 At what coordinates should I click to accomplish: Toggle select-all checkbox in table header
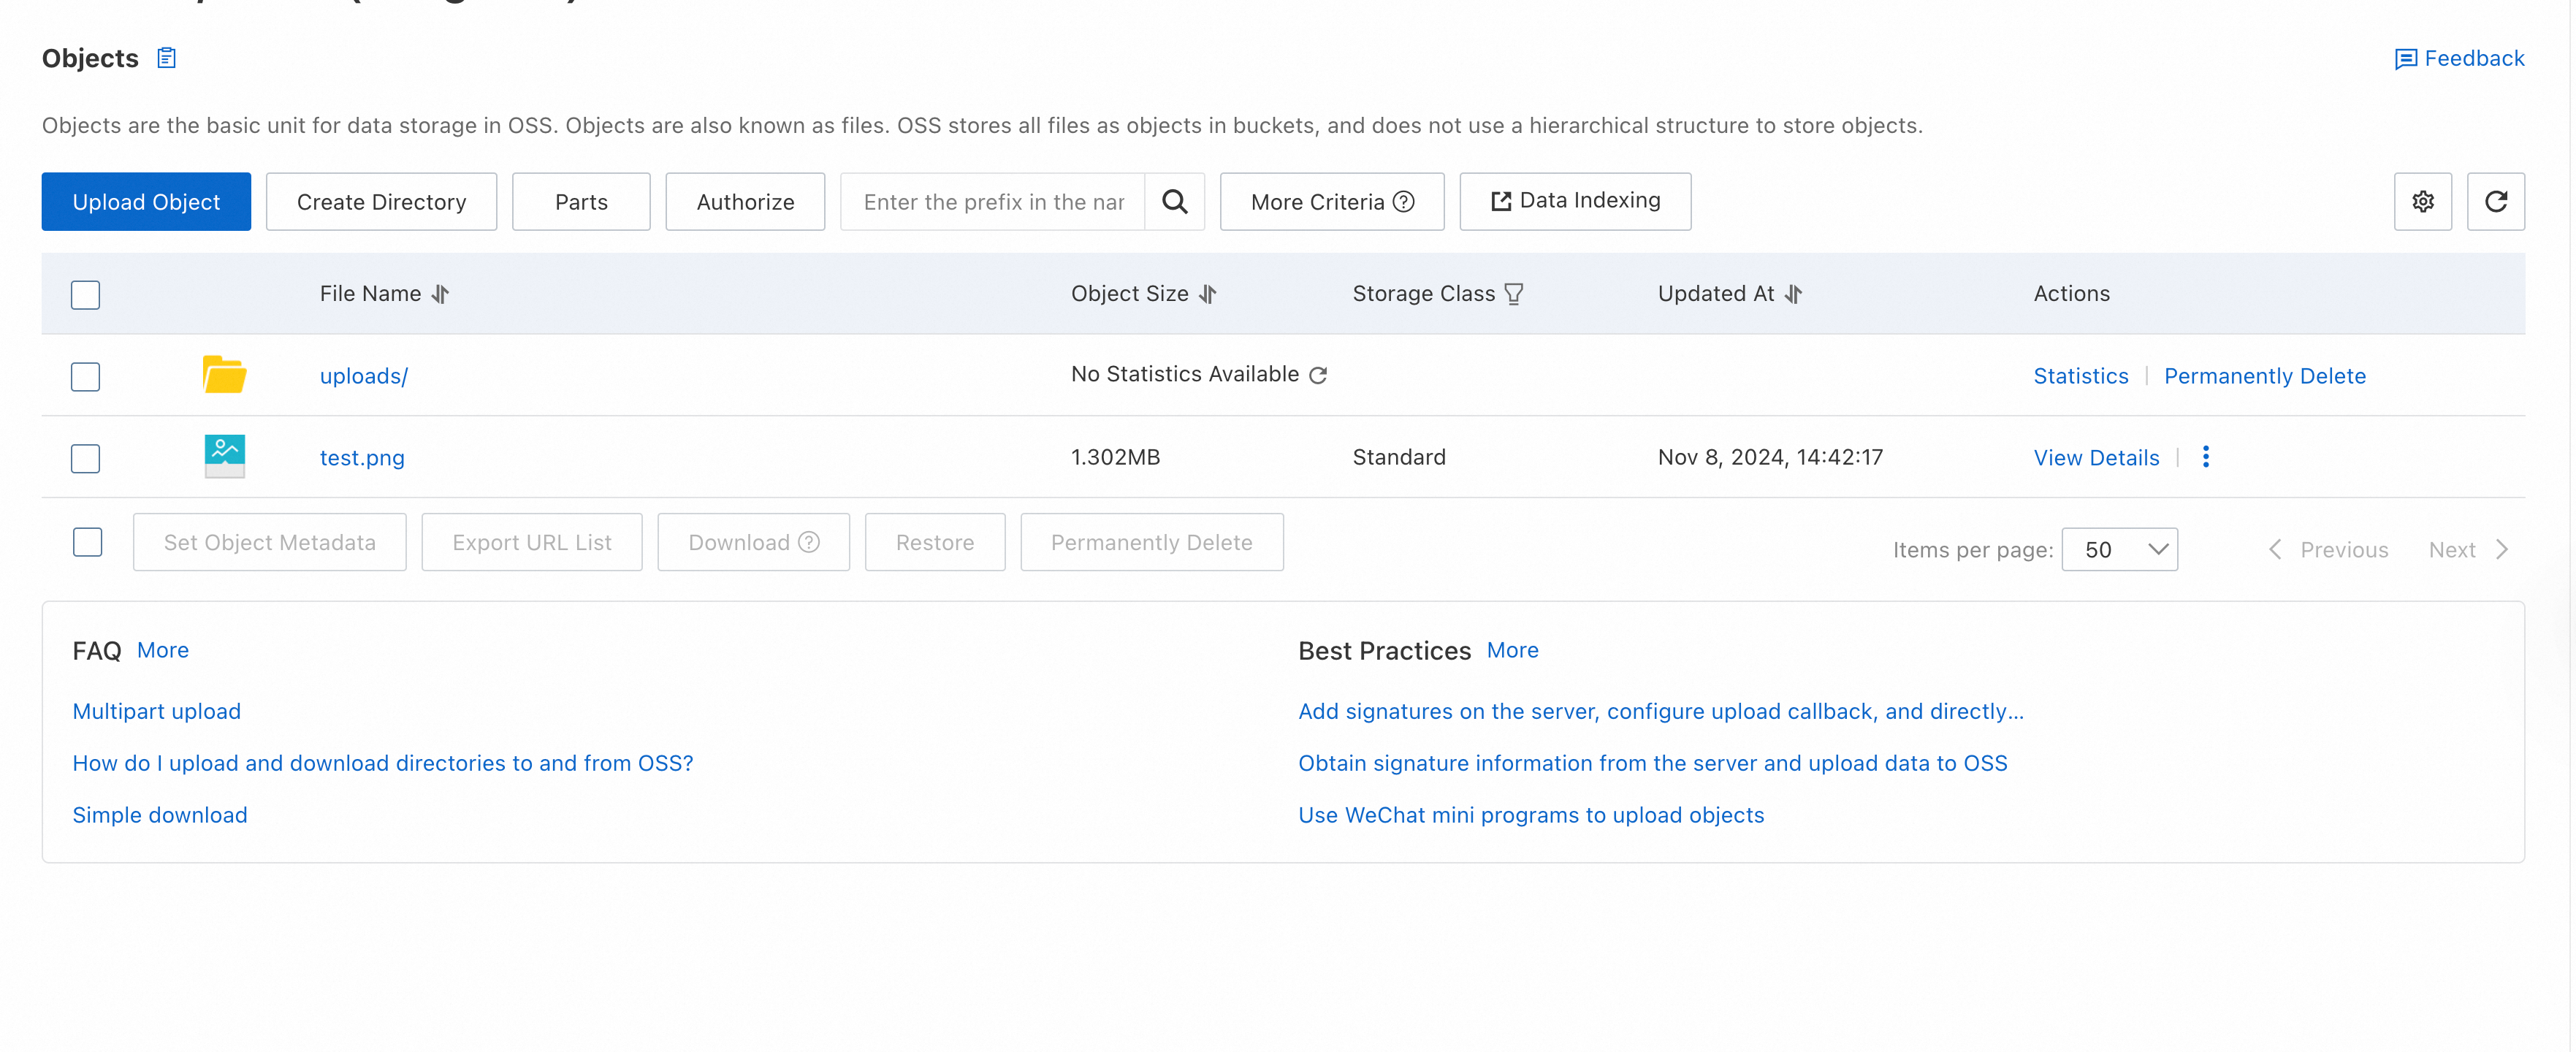coord(86,295)
